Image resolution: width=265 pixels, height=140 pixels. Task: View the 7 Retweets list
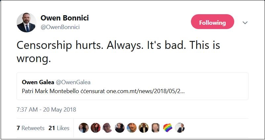30,128
